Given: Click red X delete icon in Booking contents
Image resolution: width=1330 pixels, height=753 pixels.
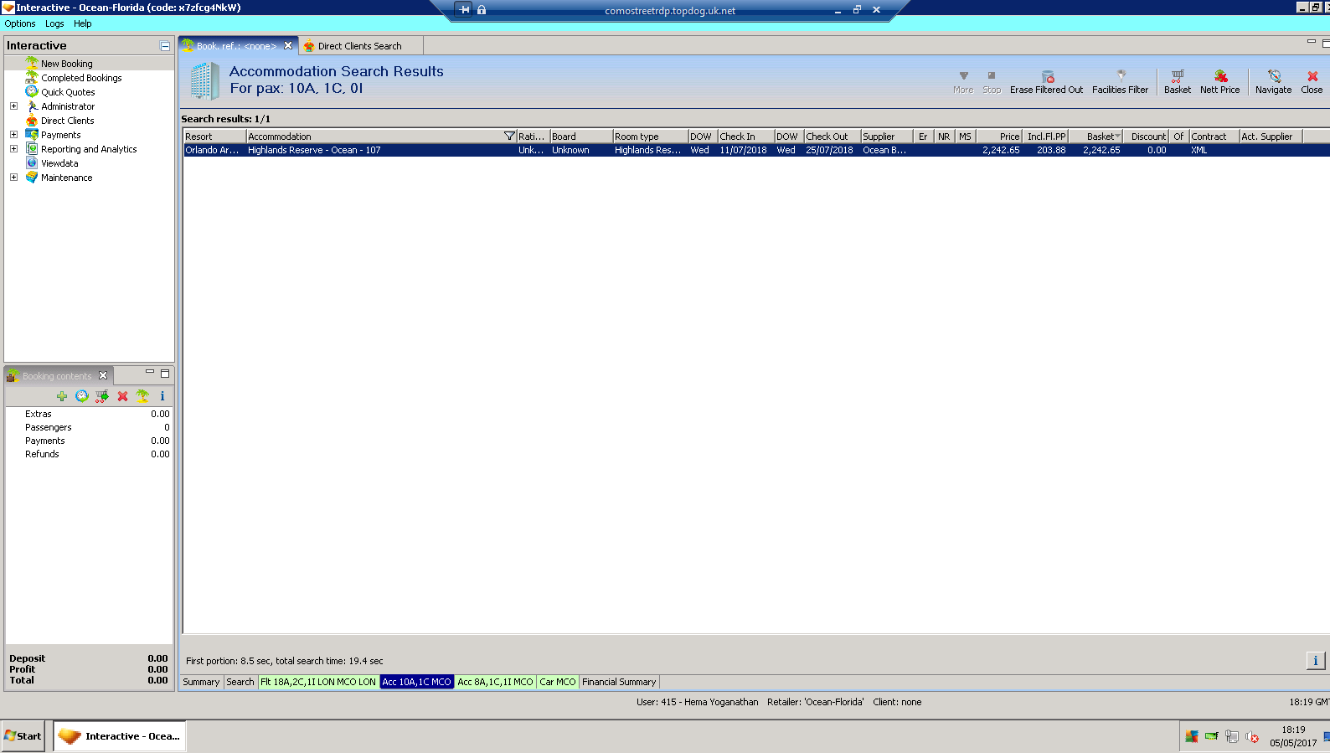Looking at the screenshot, I should (x=122, y=396).
